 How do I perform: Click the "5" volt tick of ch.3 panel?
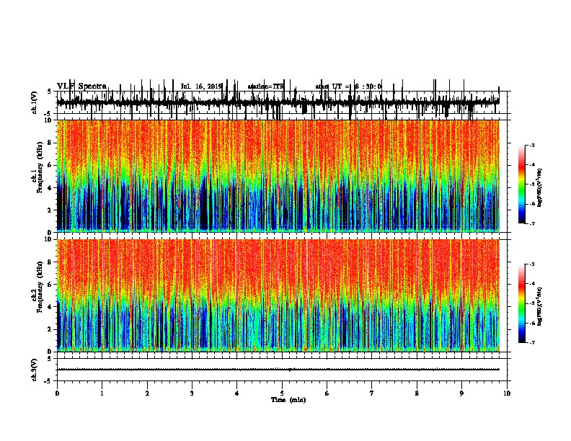[x=50, y=359]
